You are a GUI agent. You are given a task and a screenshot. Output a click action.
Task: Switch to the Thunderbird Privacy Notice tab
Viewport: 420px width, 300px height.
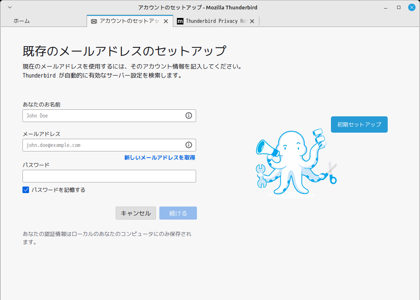tap(216, 21)
